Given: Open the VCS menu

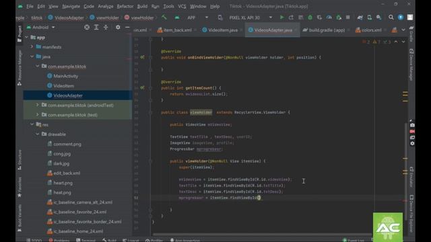Looking at the screenshot, I should [182, 6].
